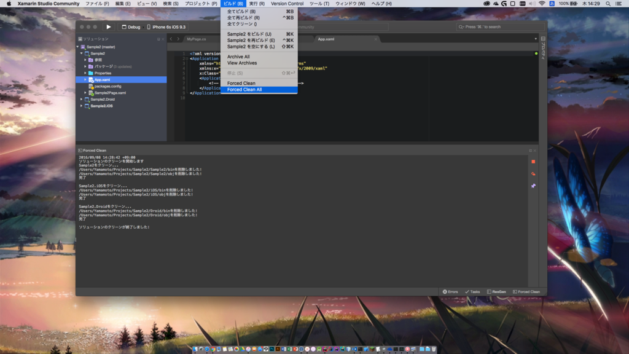Click the パッケージ folder icon
The width and height of the screenshot is (629, 354).
click(91, 66)
